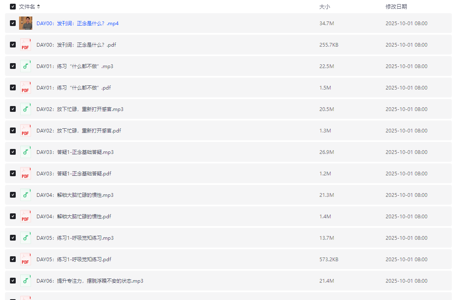Viewport: 456px width, 300px height.
Task: Click the DAY02 audio file icon
Action: pos(25,109)
